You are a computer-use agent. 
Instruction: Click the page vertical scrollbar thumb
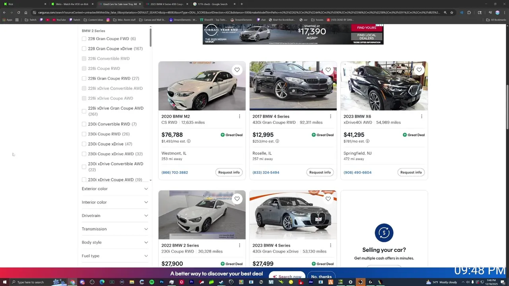[507, 107]
